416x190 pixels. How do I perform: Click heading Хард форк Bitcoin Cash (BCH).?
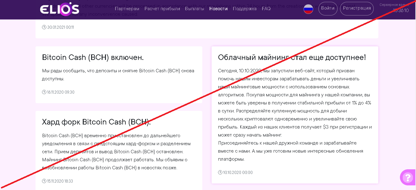click(x=96, y=122)
